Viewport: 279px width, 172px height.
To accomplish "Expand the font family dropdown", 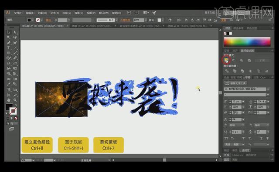I will coord(268,89).
